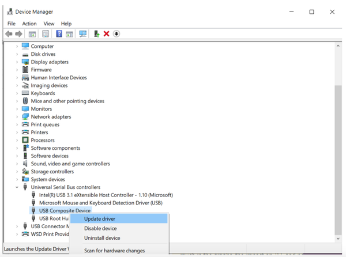Collapse the Universal Serial Bus controllers node
The height and width of the screenshot is (257, 346).
tap(17, 187)
